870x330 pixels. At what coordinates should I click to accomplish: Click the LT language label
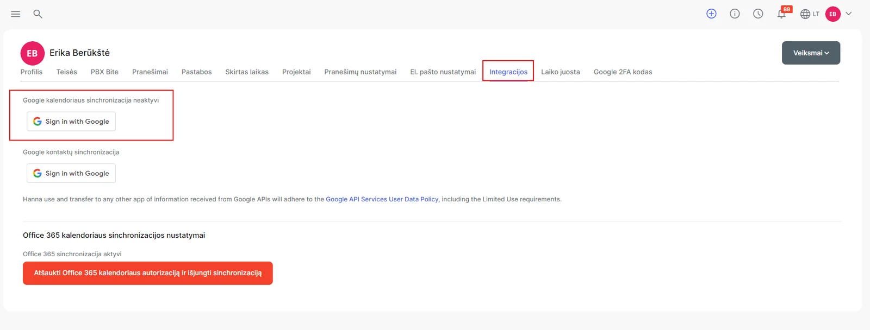coord(816,14)
